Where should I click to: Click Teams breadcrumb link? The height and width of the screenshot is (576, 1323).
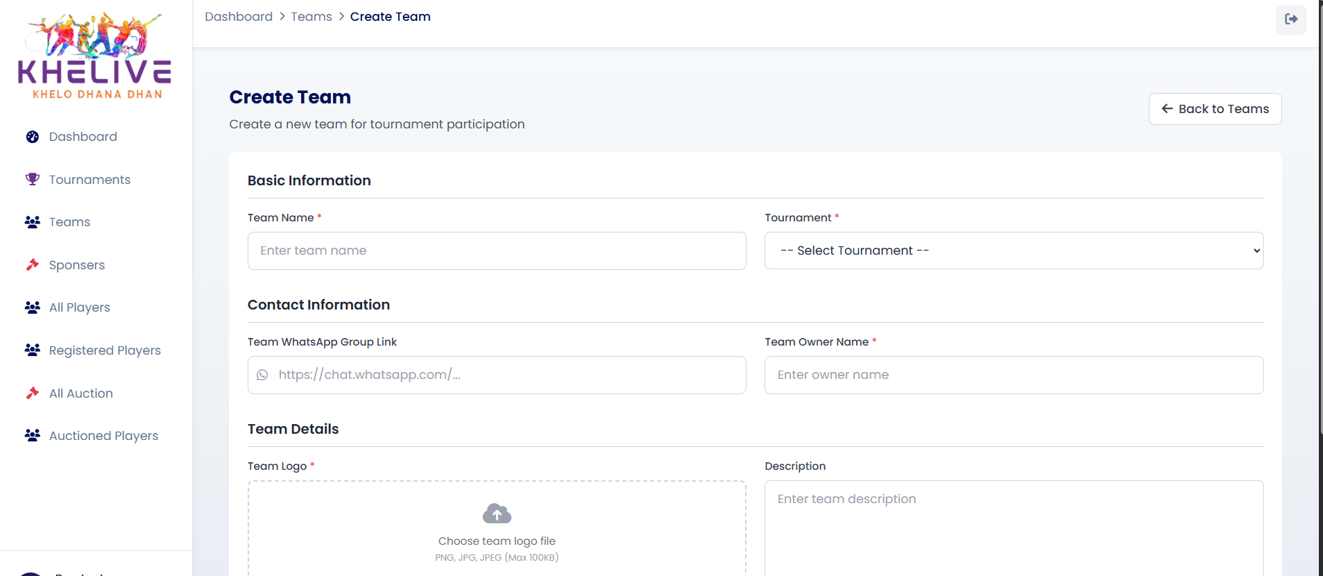point(311,17)
